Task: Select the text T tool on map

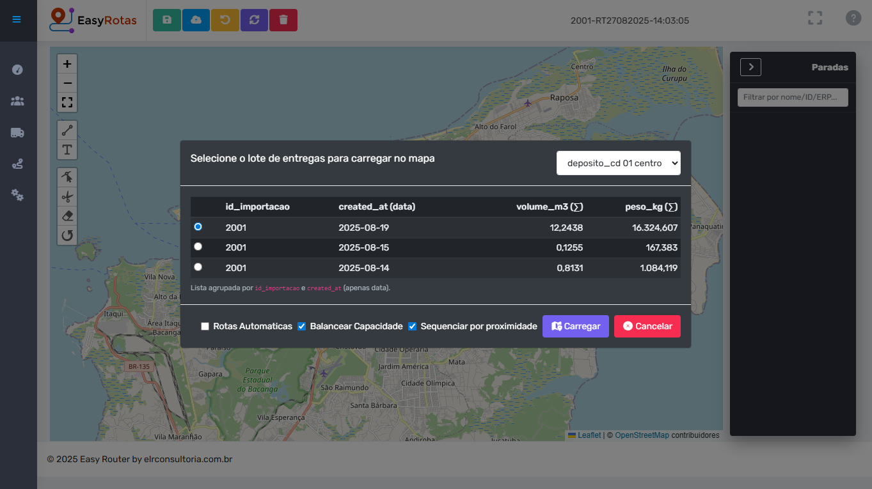Action: (x=67, y=150)
